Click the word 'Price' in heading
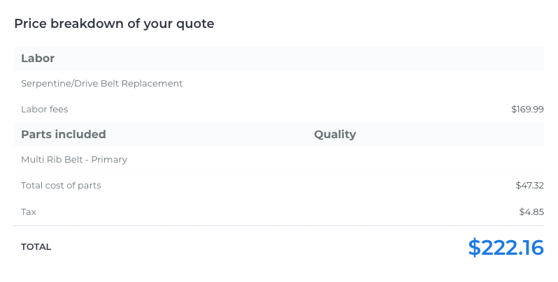 (x=30, y=24)
